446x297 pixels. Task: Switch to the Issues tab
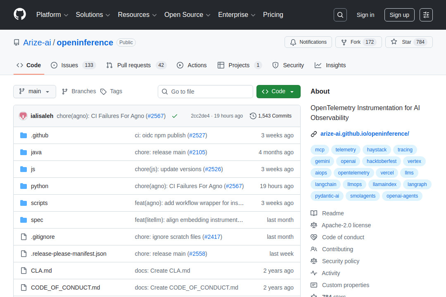tap(69, 65)
